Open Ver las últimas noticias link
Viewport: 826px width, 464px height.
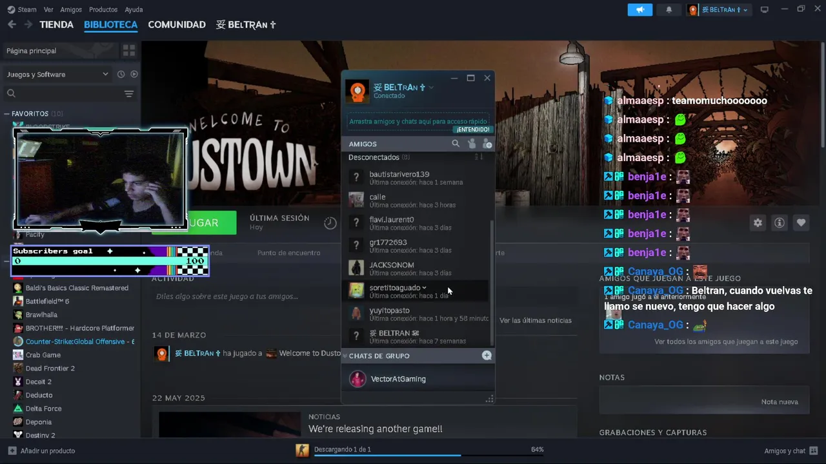(x=536, y=320)
